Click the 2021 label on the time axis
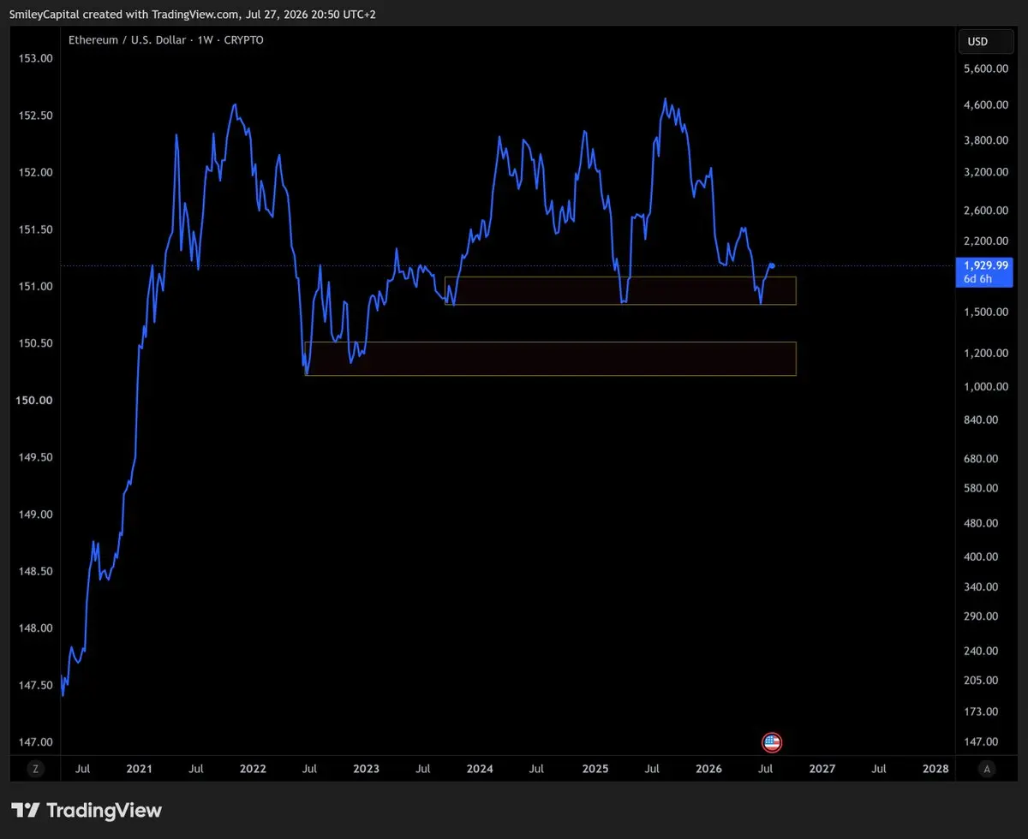Screen dimensions: 1028x839 coord(139,769)
